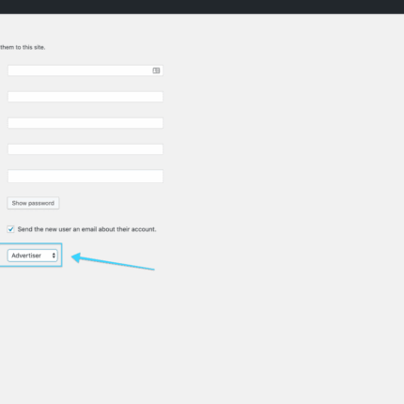Click the 'them to this site.' text line

click(23, 47)
